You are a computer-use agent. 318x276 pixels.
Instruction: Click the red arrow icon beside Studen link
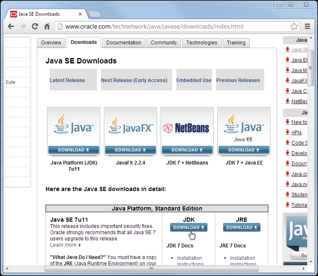(287, 194)
